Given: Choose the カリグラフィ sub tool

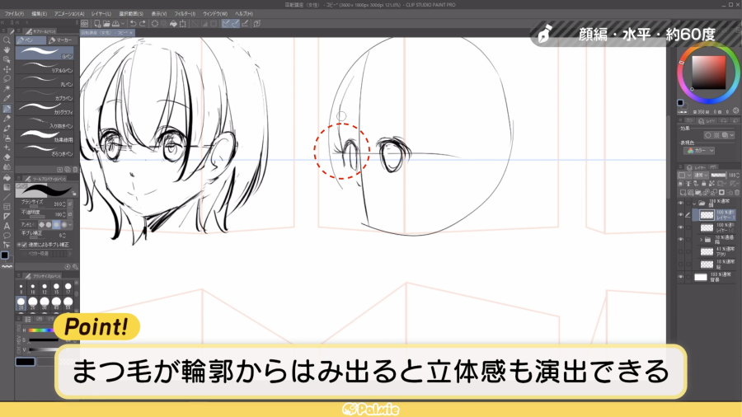Looking at the screenshot, I should [x=45, y=109].
